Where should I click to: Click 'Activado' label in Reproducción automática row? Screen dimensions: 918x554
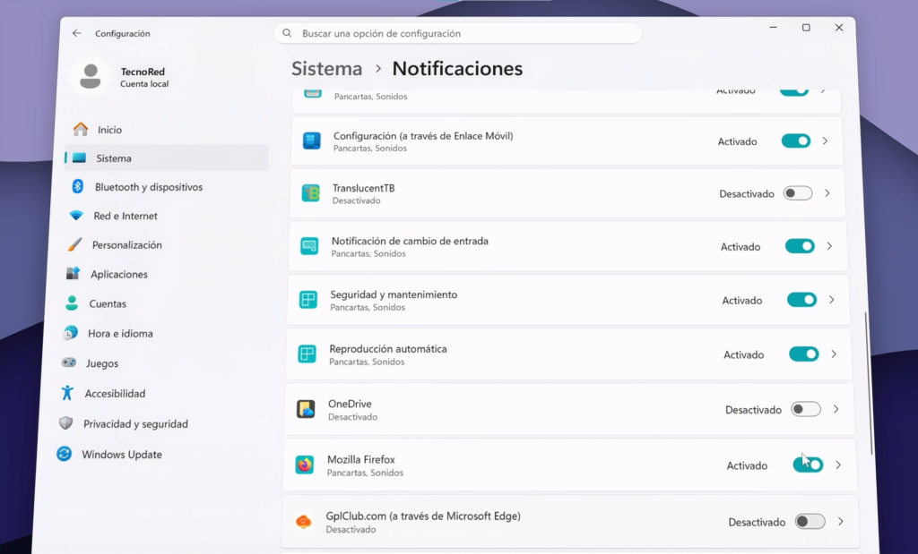[x=743, y=354]
